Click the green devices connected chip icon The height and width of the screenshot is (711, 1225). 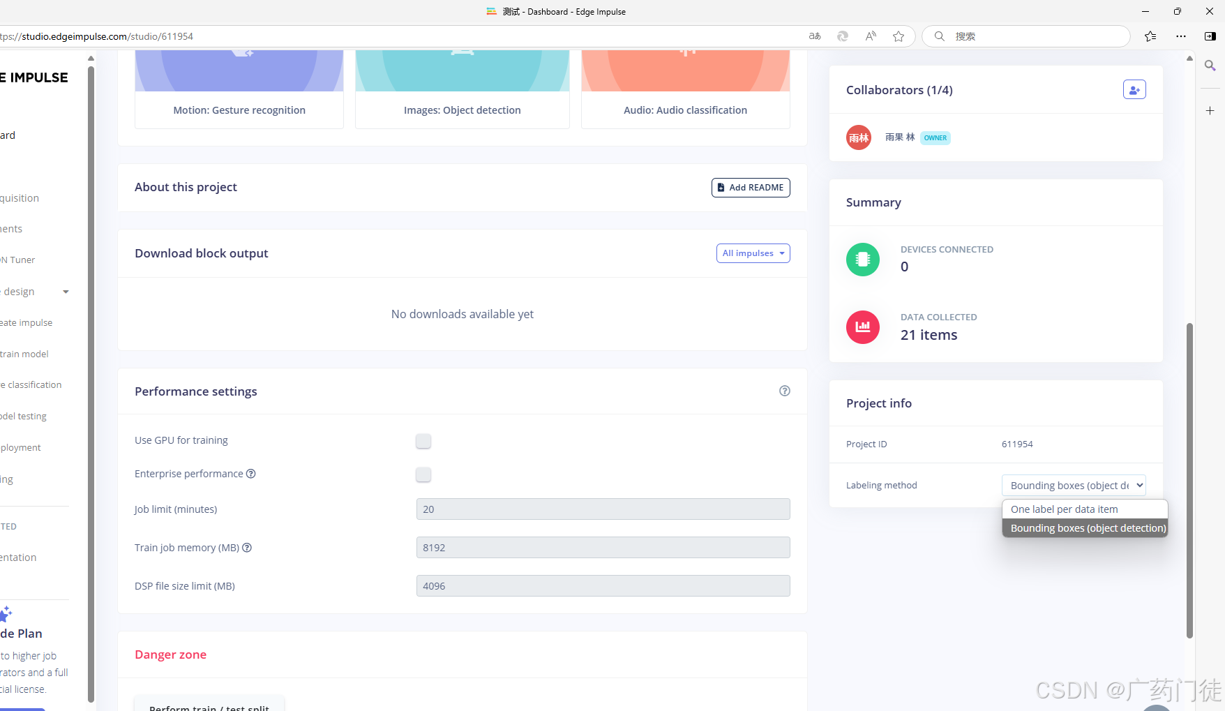click(863, 260)
